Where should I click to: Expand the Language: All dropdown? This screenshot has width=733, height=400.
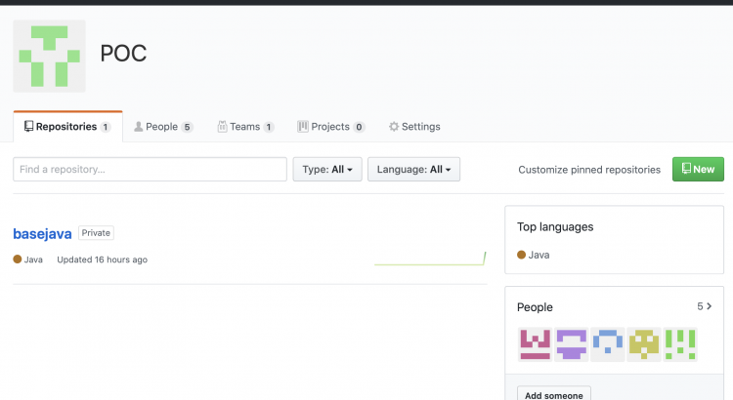[413, 170]
